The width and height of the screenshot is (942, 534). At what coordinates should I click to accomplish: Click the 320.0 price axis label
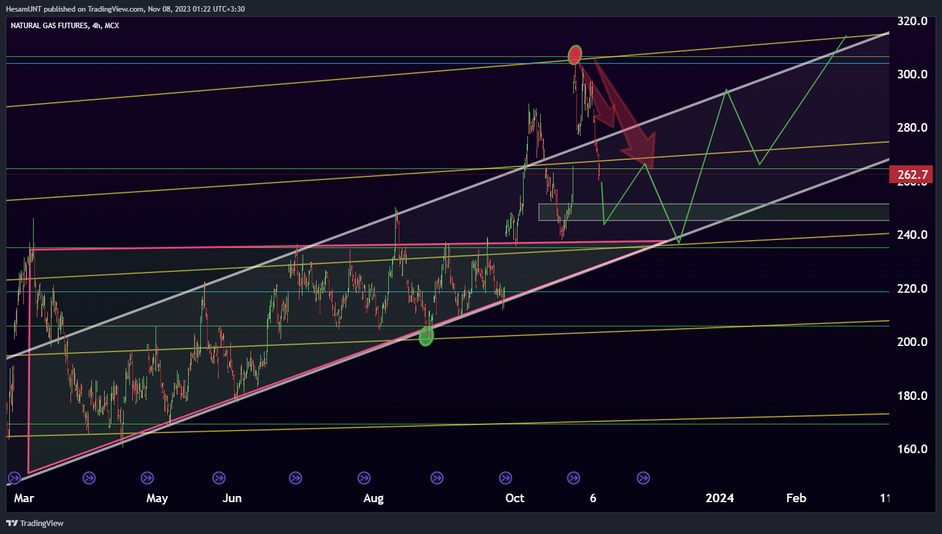point(913,21)
